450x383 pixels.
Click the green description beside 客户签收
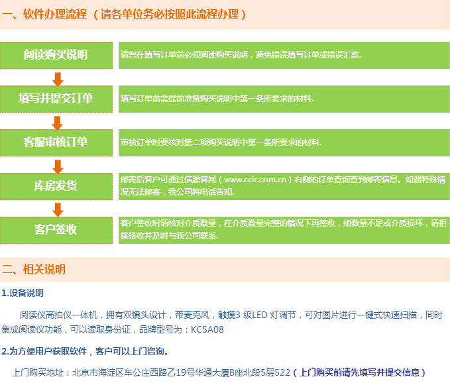pyautogui.click(x=283, y=229)
